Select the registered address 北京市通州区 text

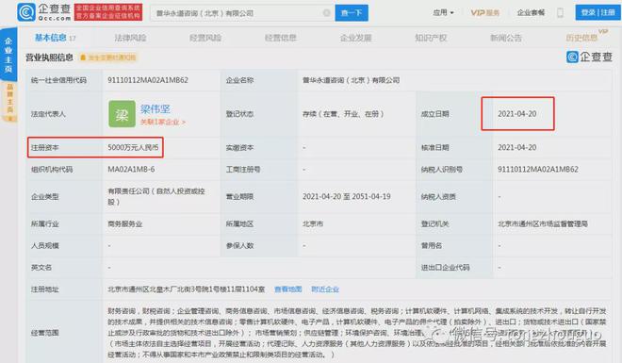[186, 289]
